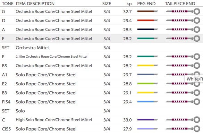Select the Solo set row

[101, 111]
